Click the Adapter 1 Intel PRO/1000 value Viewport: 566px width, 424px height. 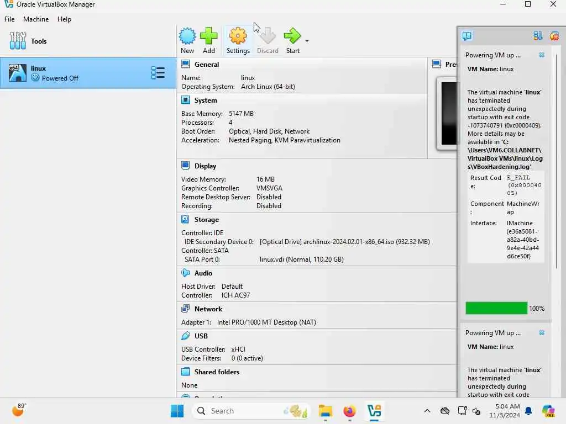[266, 322]
